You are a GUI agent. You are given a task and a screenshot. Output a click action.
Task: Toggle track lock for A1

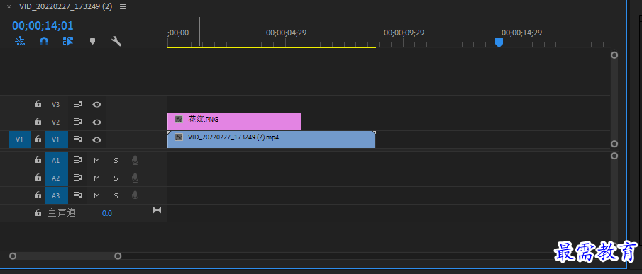(38, 160)
